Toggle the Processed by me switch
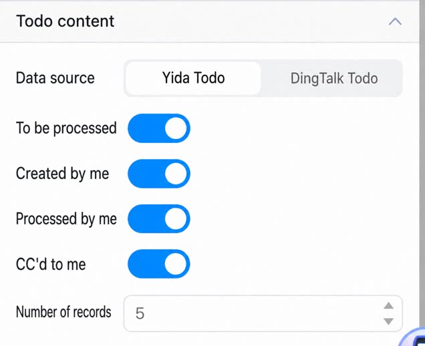425x346 pixels. point(159,218)
